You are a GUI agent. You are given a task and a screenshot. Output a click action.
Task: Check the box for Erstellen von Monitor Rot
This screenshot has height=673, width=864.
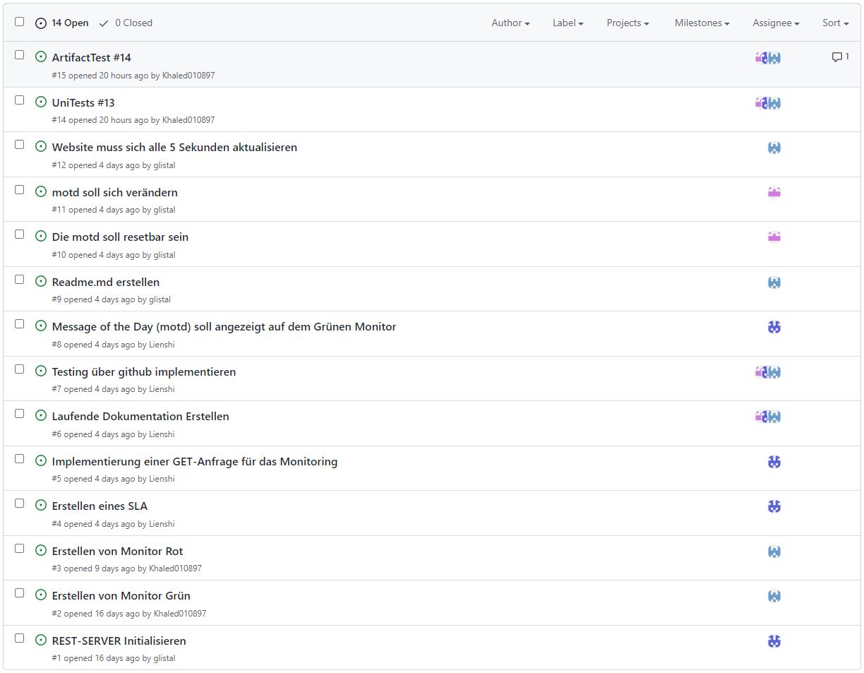20,548
